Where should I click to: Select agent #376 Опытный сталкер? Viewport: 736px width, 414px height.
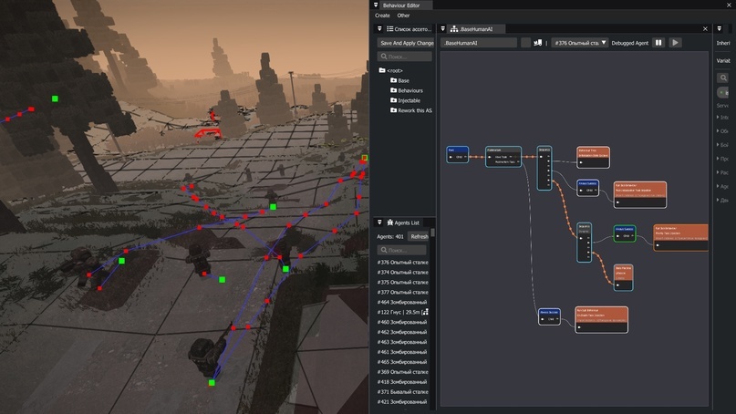[x=403, y=263]
